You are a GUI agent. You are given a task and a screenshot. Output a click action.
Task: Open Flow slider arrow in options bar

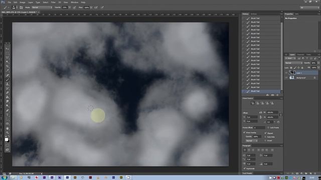point(91,7)
